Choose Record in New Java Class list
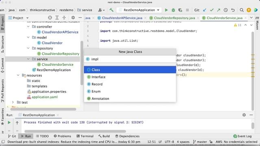This screenshot has height=146, width=260. [130, 84]
